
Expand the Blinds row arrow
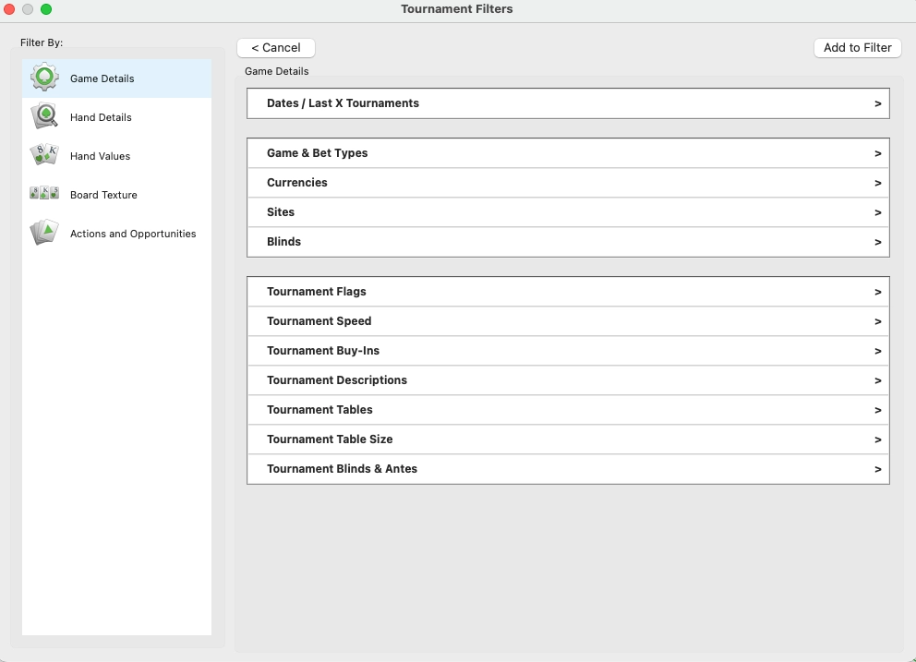coord(877,243)
